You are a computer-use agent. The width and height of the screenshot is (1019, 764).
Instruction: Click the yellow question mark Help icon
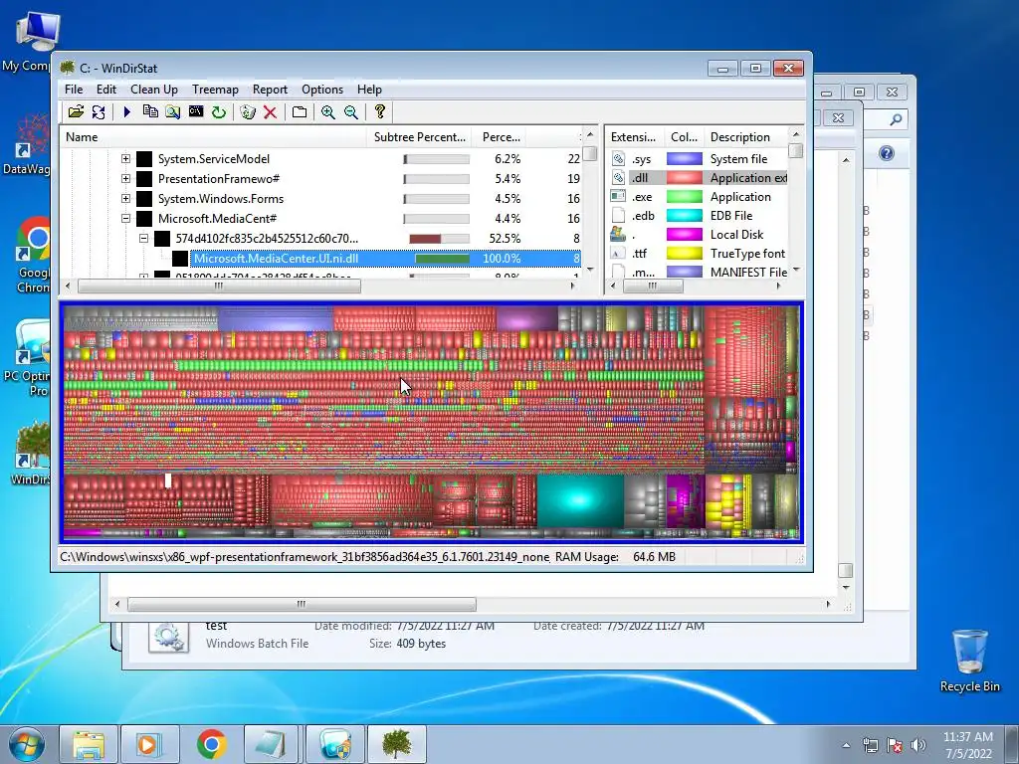(x=380, y=111)
